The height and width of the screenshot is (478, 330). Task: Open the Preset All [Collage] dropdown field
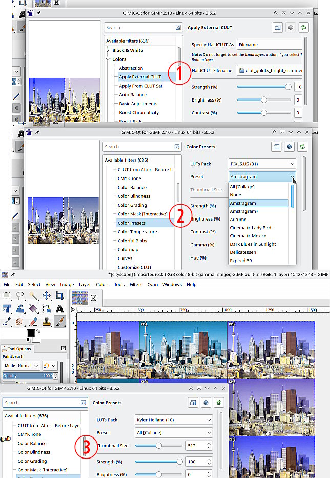[173, 432]
